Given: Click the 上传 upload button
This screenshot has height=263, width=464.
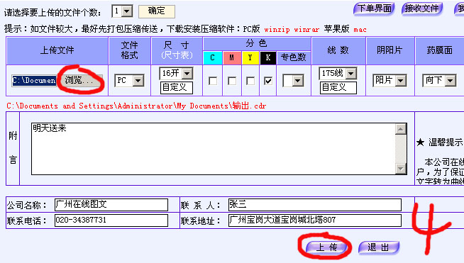Looking at the screenshot, I should [x=326, y=247].
